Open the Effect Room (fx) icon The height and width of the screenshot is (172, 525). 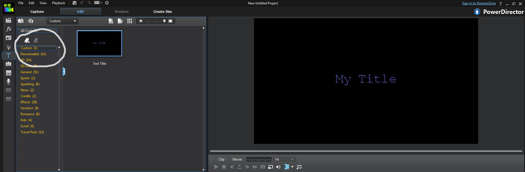[8, 29]
